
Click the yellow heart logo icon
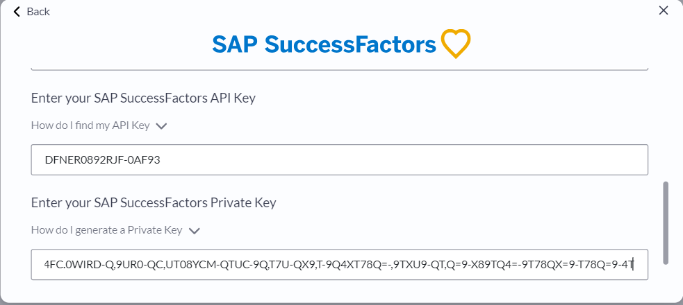tap(456, 44)
